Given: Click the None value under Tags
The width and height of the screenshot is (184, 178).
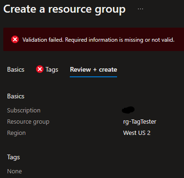Looking at the screenshot, I should pos(15,171).
